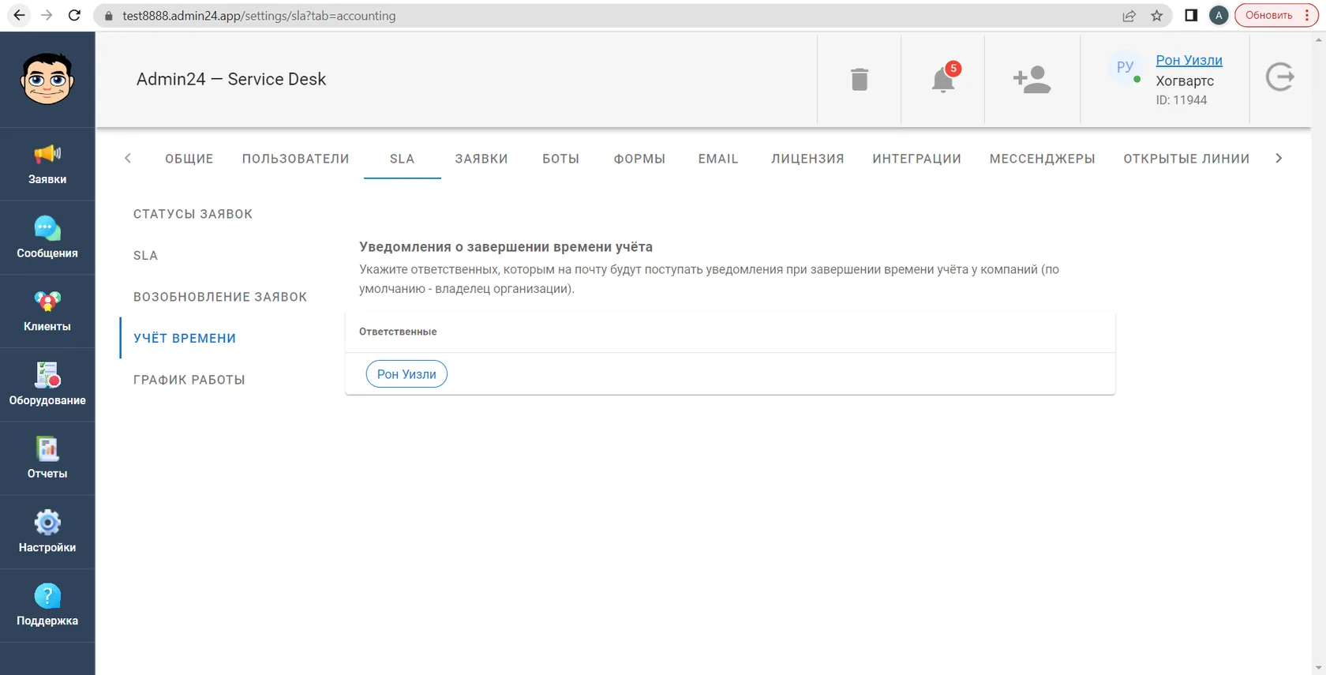This screenshot has height=675, width=1326.
Task: Click the page vertical scrollbar
Action: (x=1318, y=353)
